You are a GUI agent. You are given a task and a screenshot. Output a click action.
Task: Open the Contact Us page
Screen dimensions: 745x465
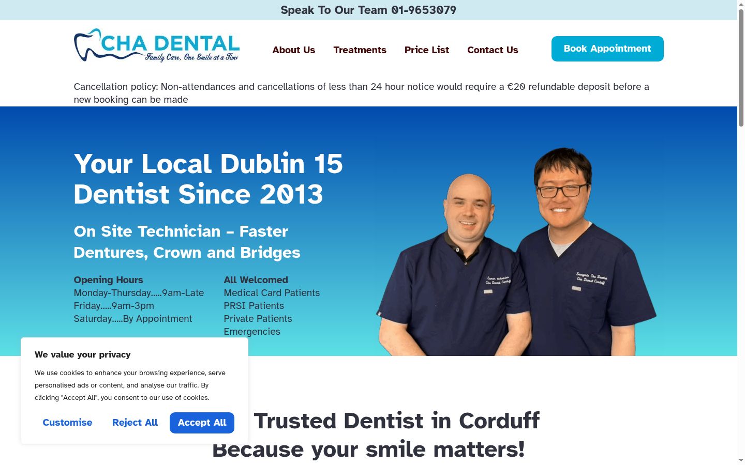click(493, 50)
